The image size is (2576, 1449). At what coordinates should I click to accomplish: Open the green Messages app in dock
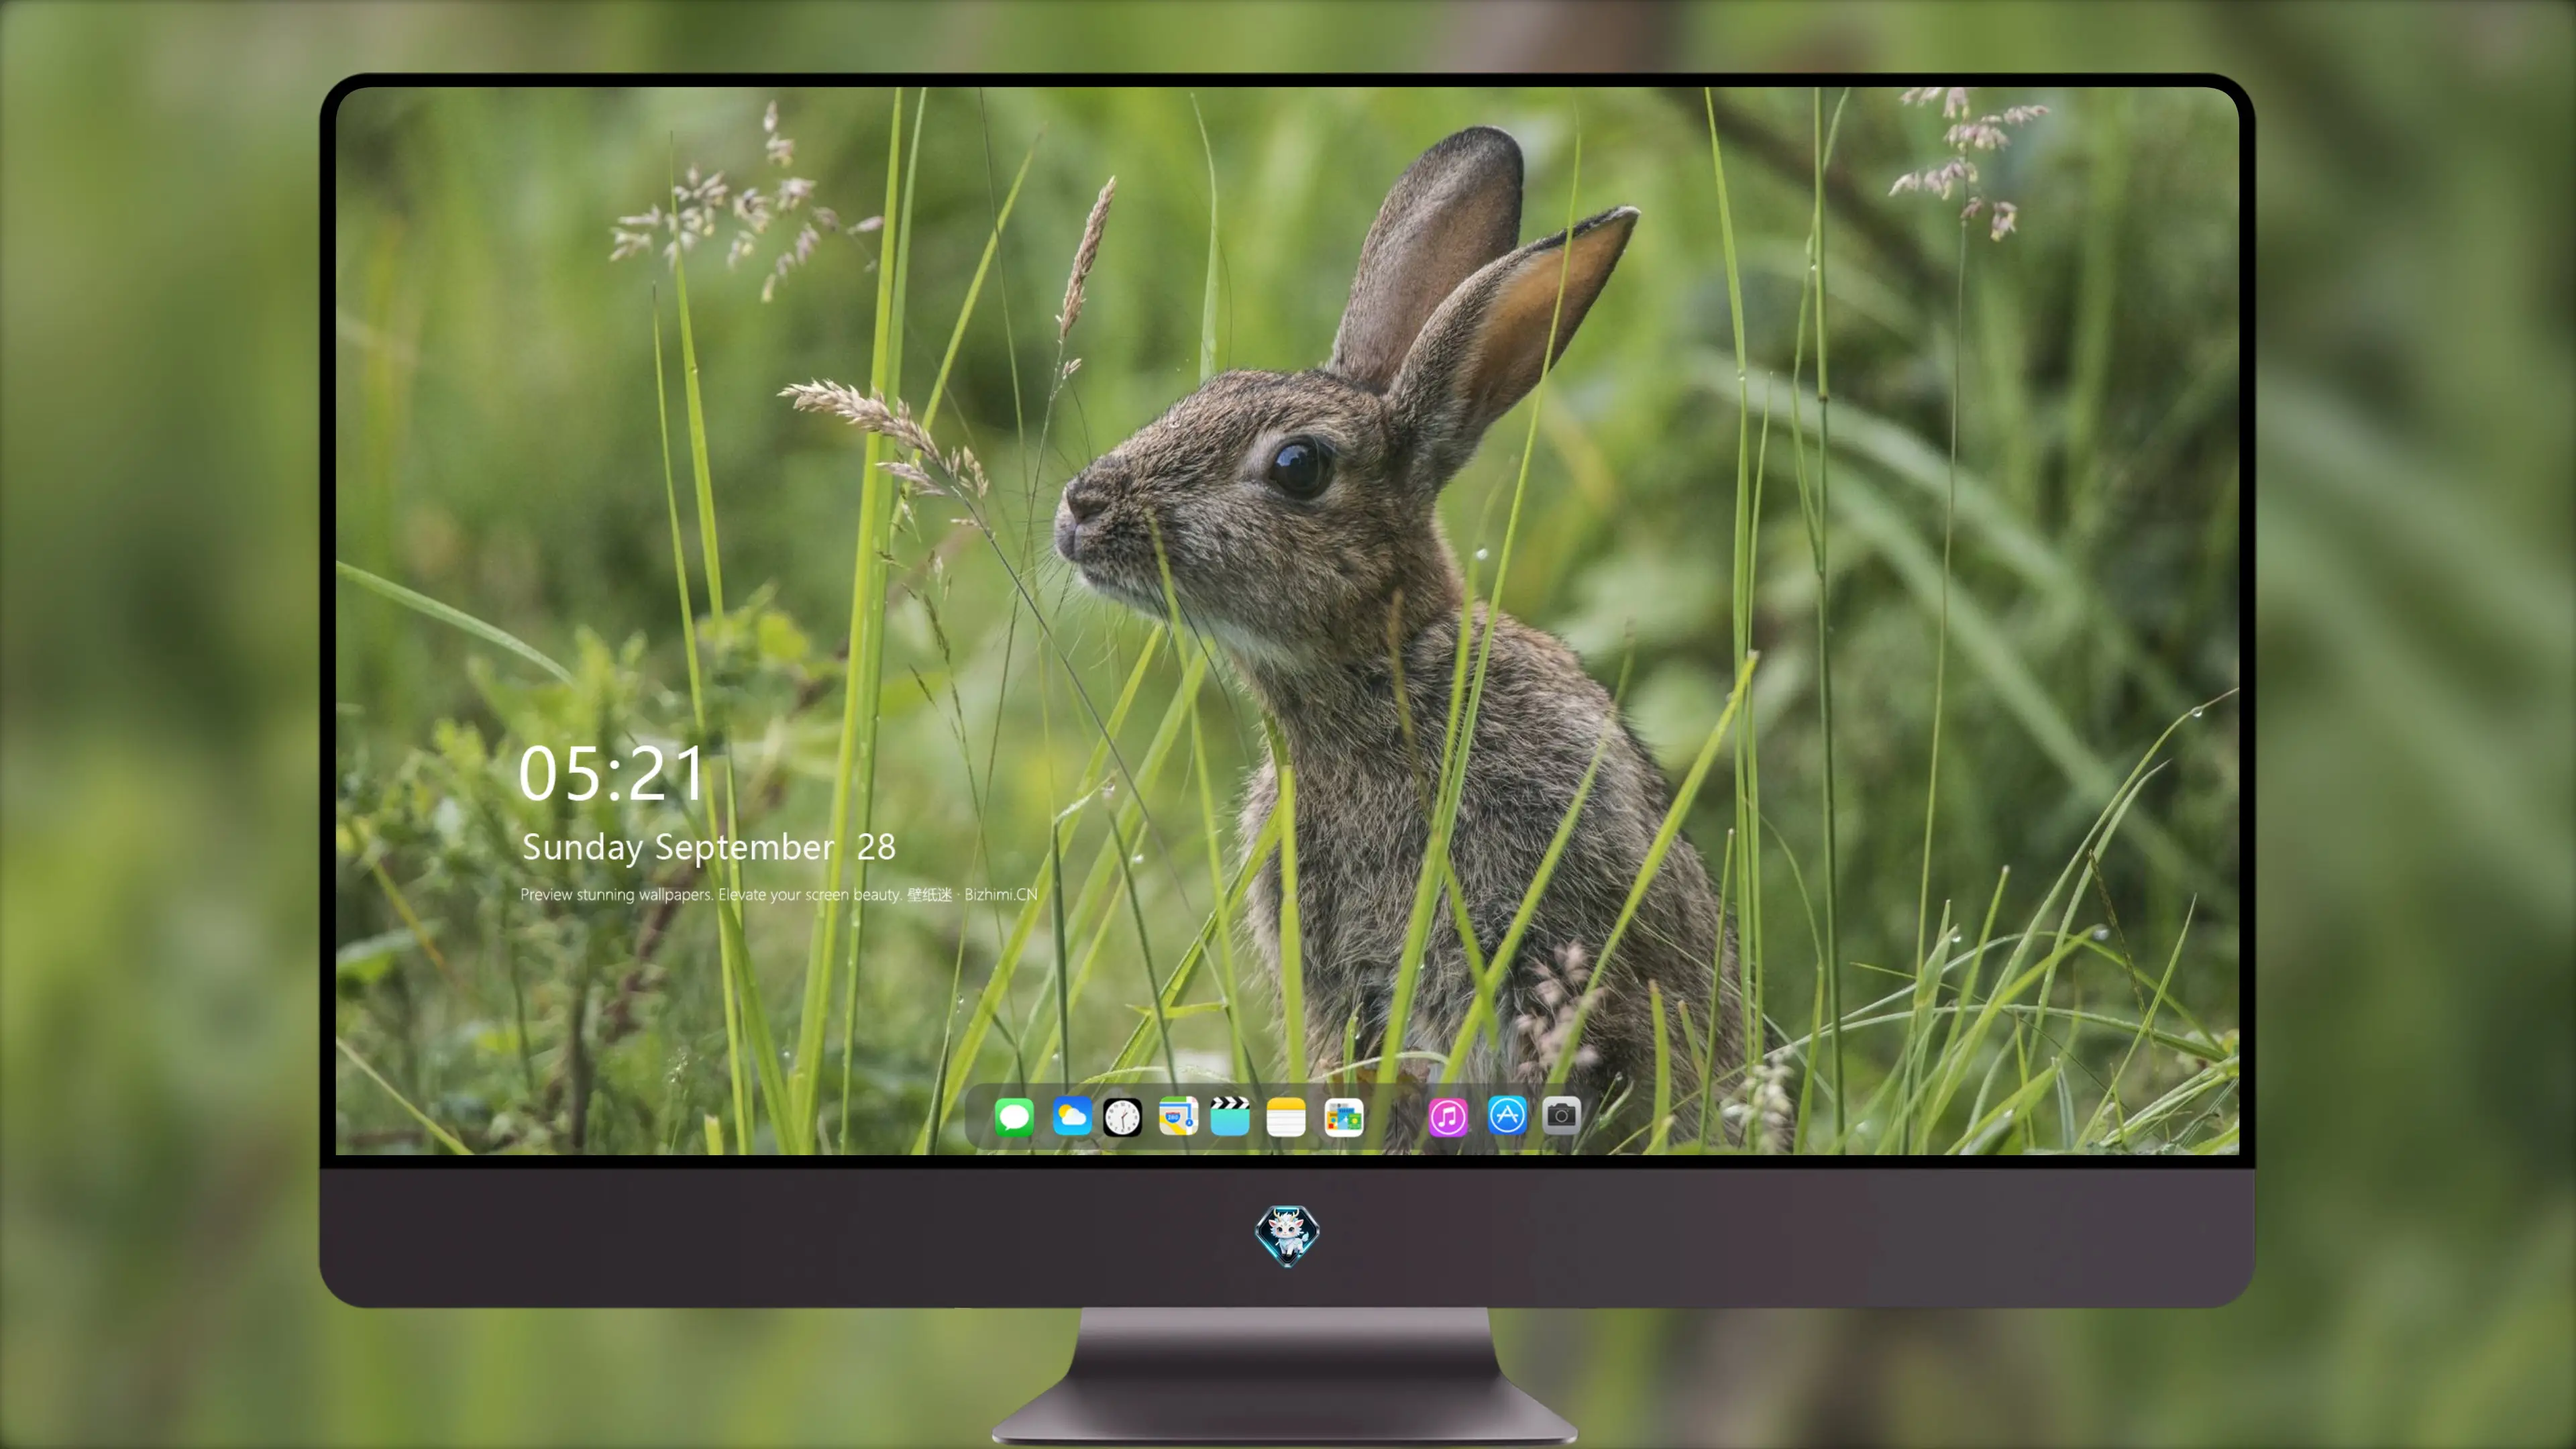coord(1014,1116)
